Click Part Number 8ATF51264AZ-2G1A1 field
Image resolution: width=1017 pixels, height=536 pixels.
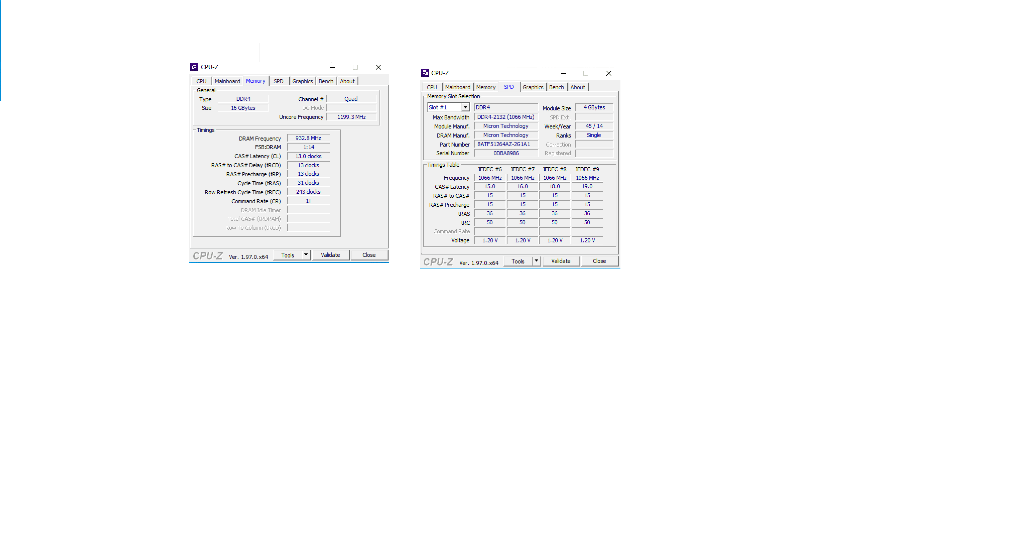tap(506, 144)
